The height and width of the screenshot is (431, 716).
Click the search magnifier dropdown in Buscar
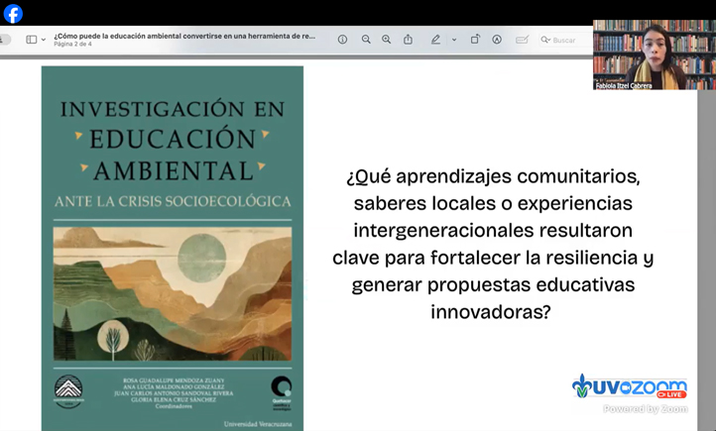(x=545, y=40)
